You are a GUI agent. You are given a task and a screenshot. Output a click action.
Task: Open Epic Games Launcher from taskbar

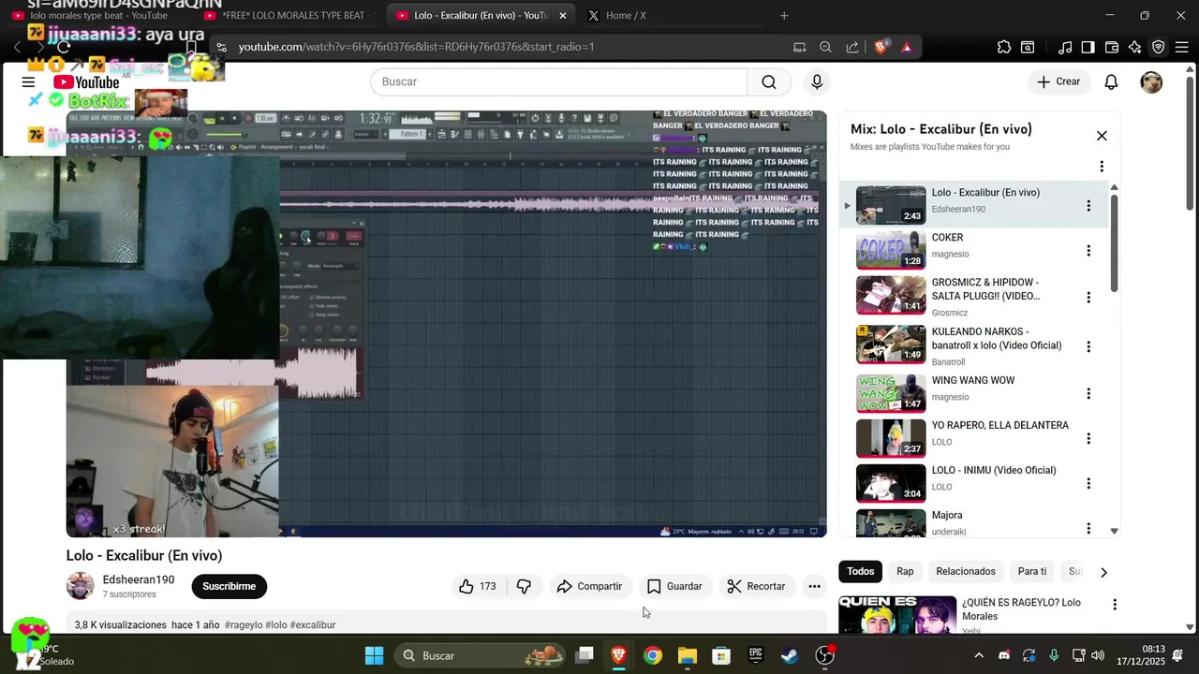755,655
